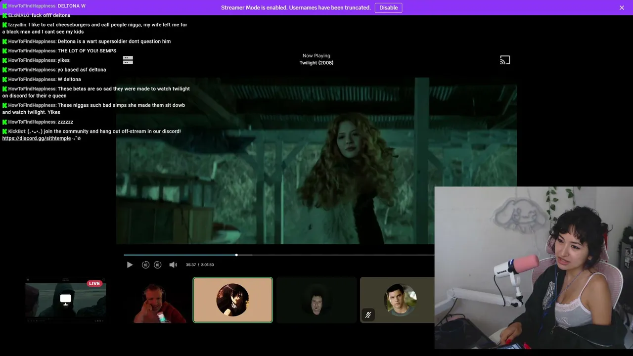Open the server list icon above the video

[128, 60]
